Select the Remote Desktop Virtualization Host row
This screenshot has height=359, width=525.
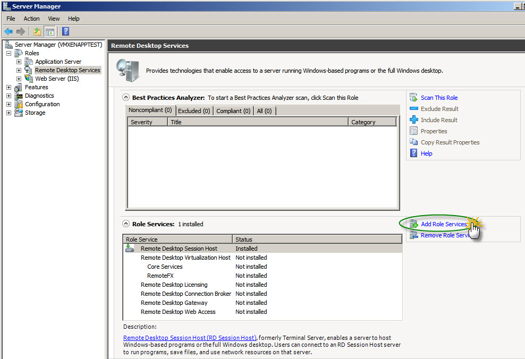pos(263,258)
